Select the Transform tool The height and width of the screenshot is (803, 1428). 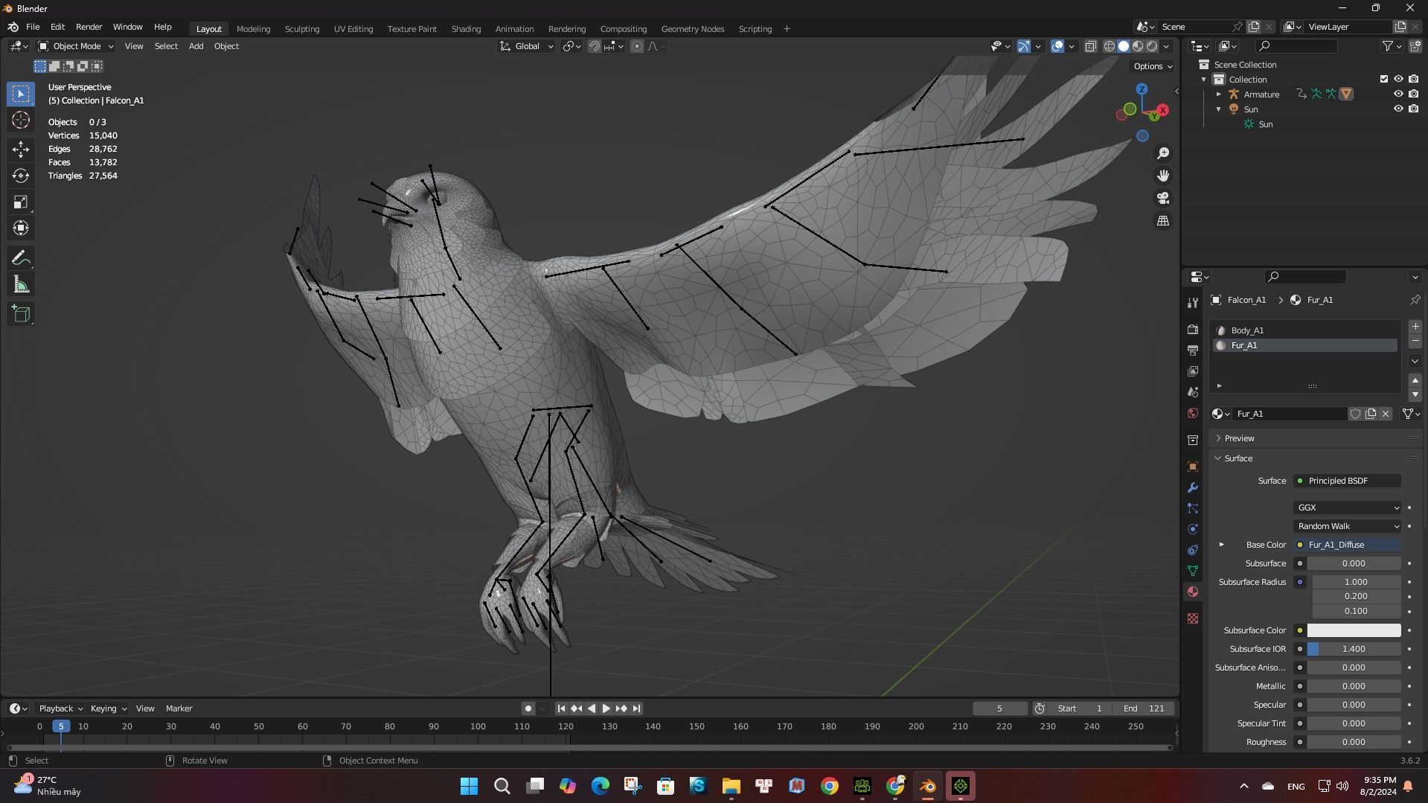21,228
